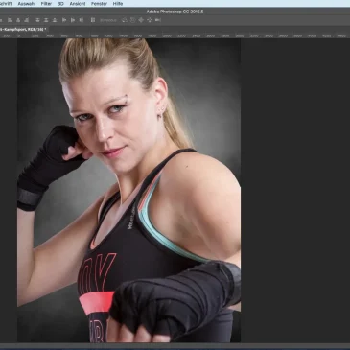
Task: Select the 3D scale mode icon
Action: pos(157,20)
